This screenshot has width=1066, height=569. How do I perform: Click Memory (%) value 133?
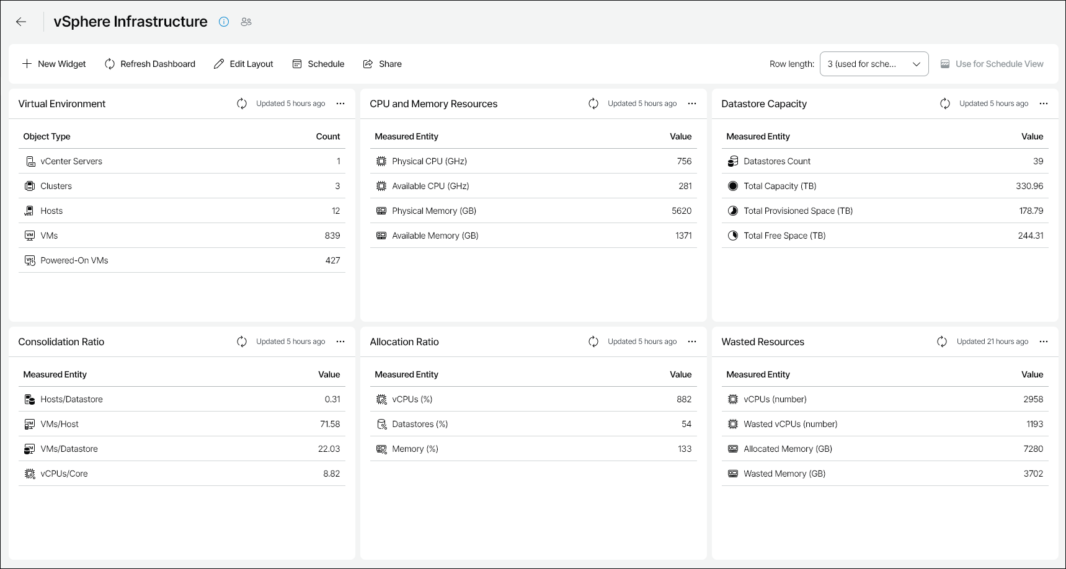pyautogui.click(x=685, y=449)
